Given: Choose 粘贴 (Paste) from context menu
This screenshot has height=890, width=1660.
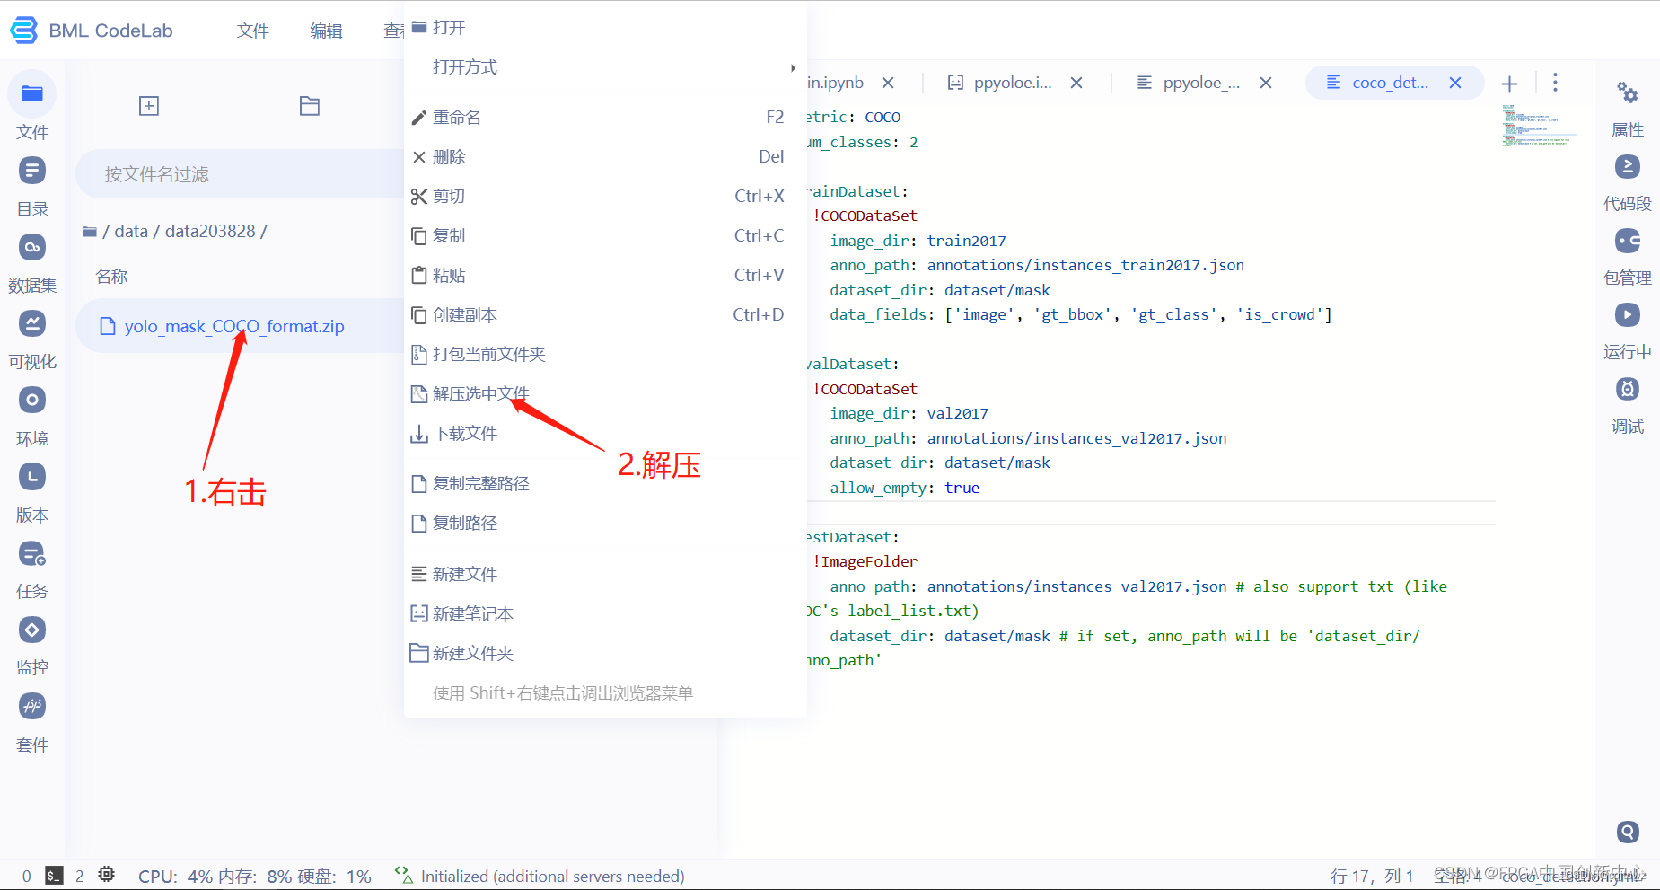Looking at the screenshot, I should pos(605,276).
